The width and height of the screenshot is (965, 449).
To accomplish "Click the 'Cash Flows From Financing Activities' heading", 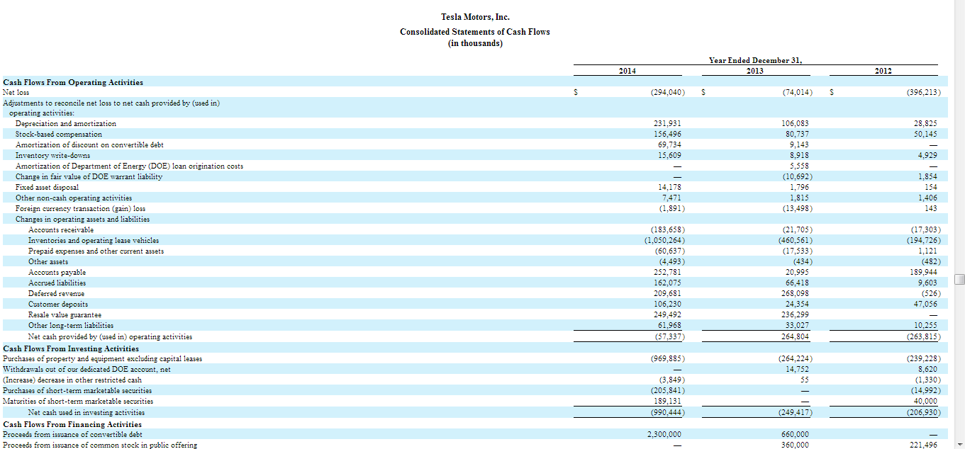I will click(72, 424).
